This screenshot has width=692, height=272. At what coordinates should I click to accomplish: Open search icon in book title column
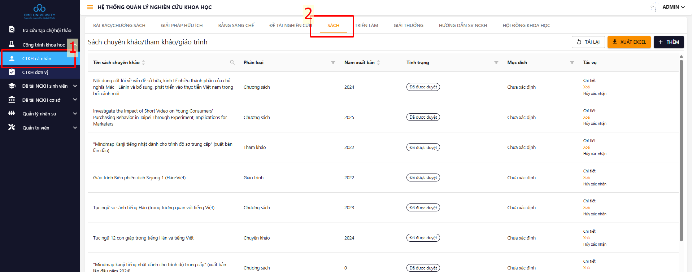click(x=232, y=62)
